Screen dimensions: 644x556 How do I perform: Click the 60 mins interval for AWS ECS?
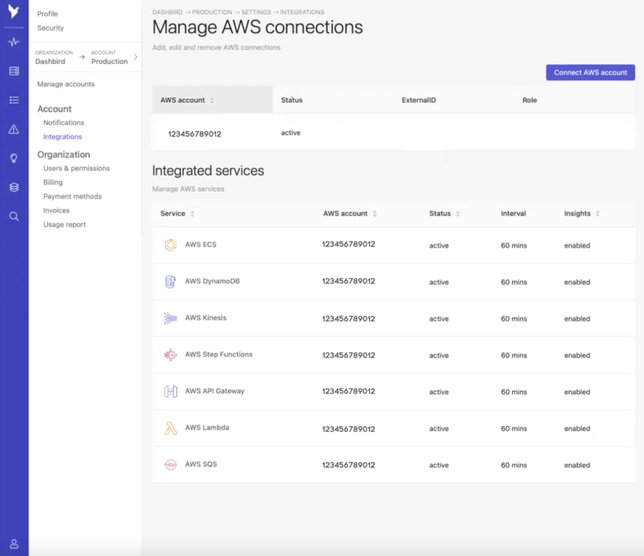coord(514,246)
